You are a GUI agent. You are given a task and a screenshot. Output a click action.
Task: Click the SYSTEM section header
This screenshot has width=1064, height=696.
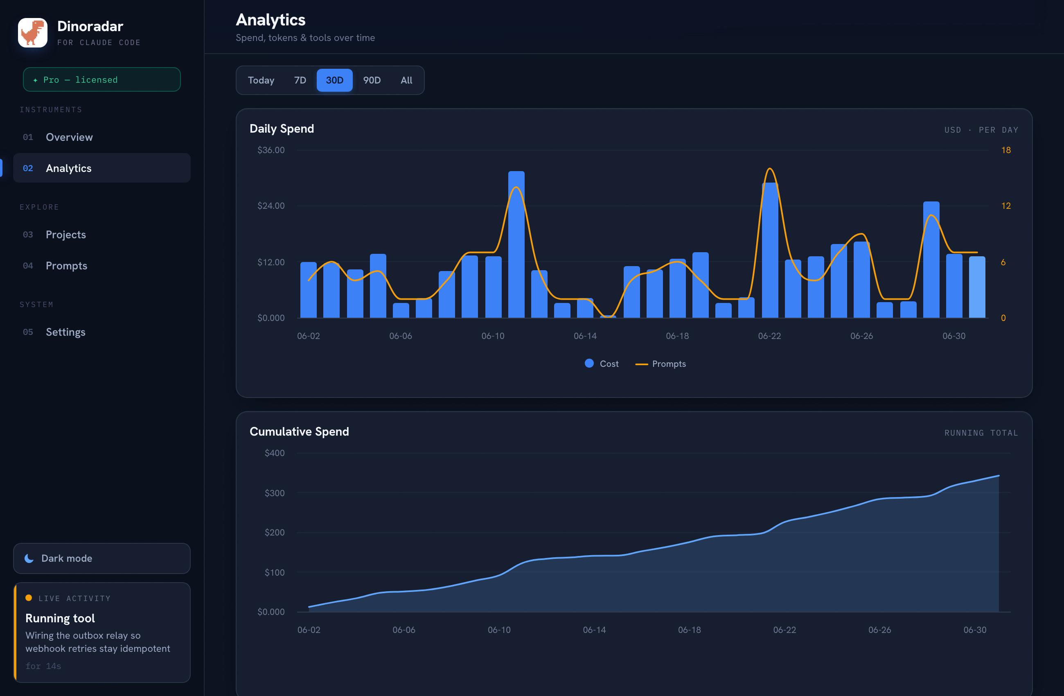coord(37,305)
